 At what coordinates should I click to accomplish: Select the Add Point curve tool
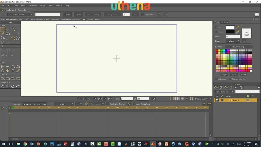click(13, 29)
